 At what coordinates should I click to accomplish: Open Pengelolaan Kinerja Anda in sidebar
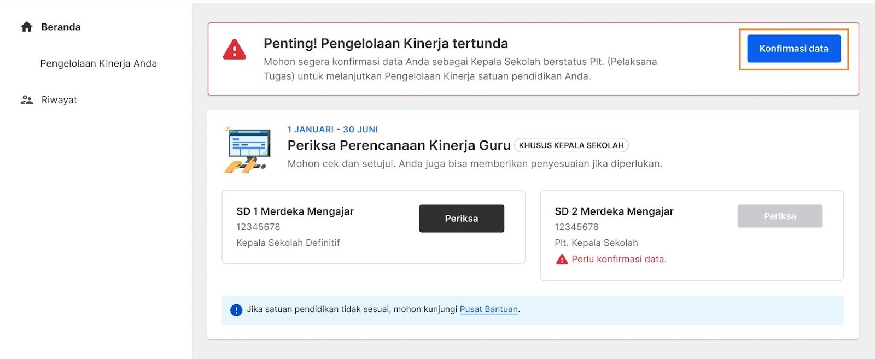(x=98, y=63)
